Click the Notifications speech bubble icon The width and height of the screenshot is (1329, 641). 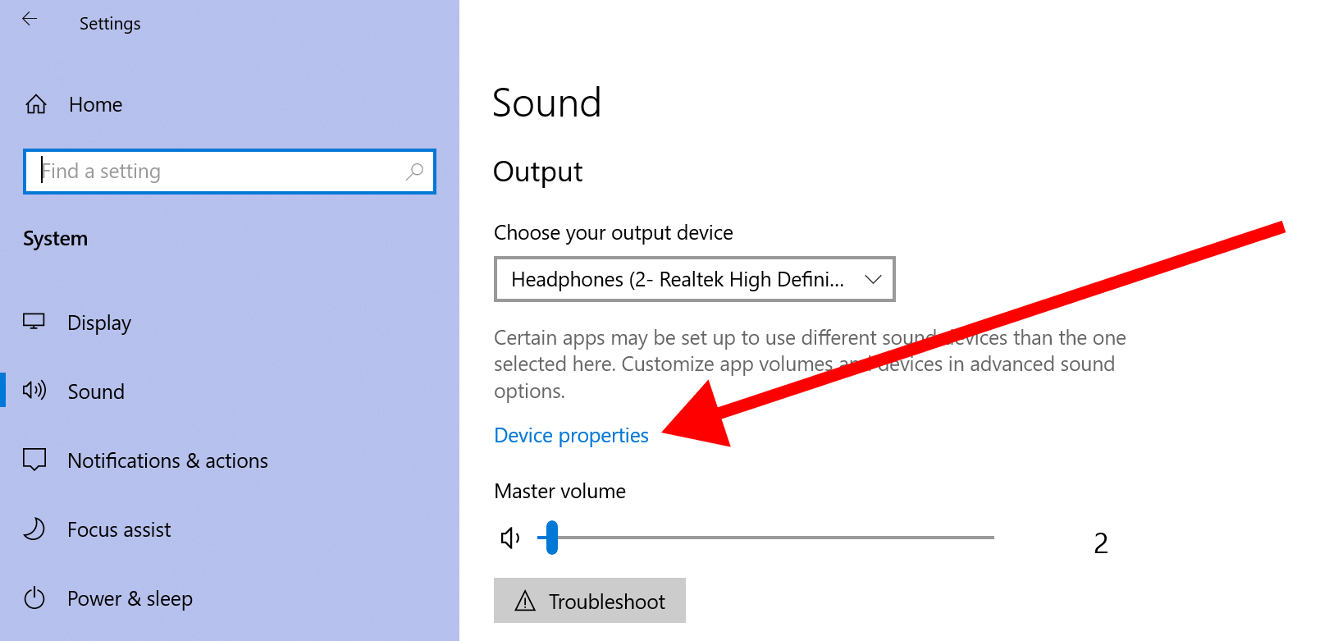(x=34, y=460)
